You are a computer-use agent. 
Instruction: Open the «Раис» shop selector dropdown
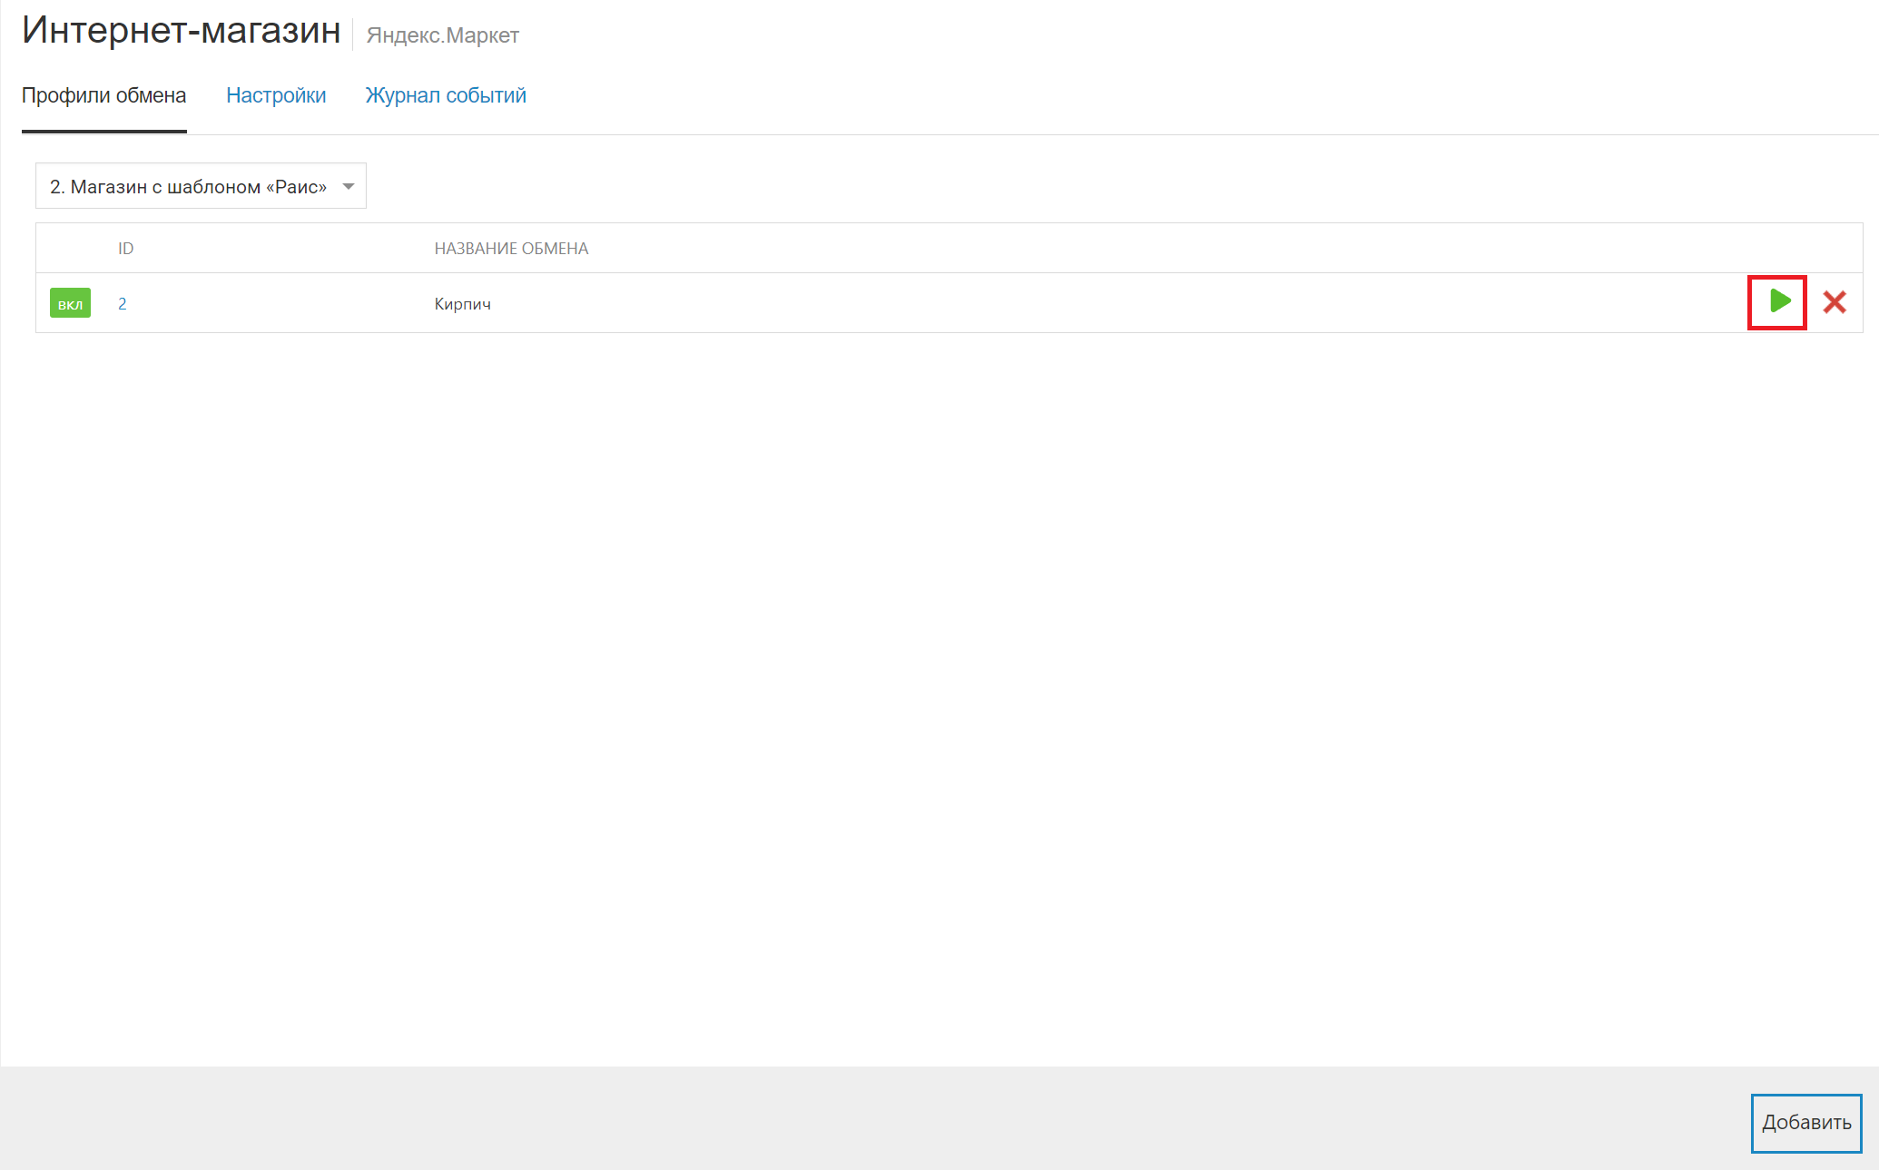pyautogui.click(x=189, y=186)
